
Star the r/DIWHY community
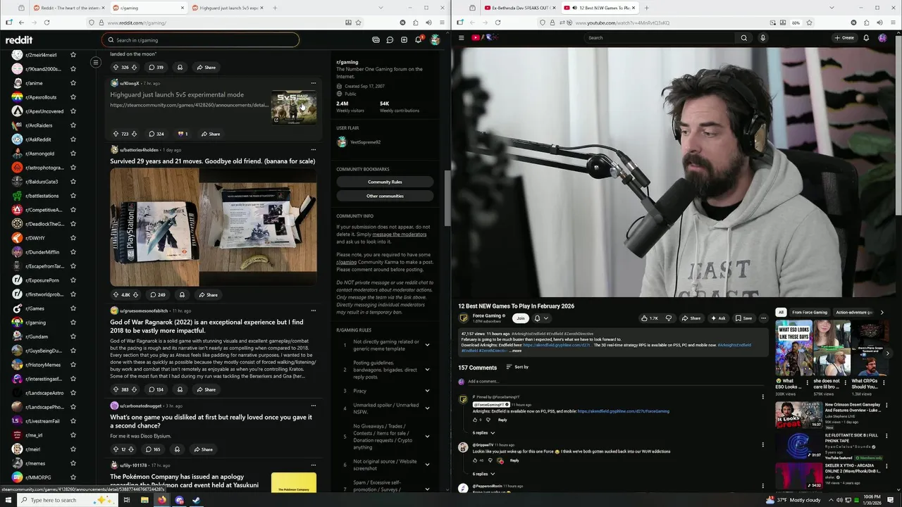pyautogui.click(x=73, y=238)
